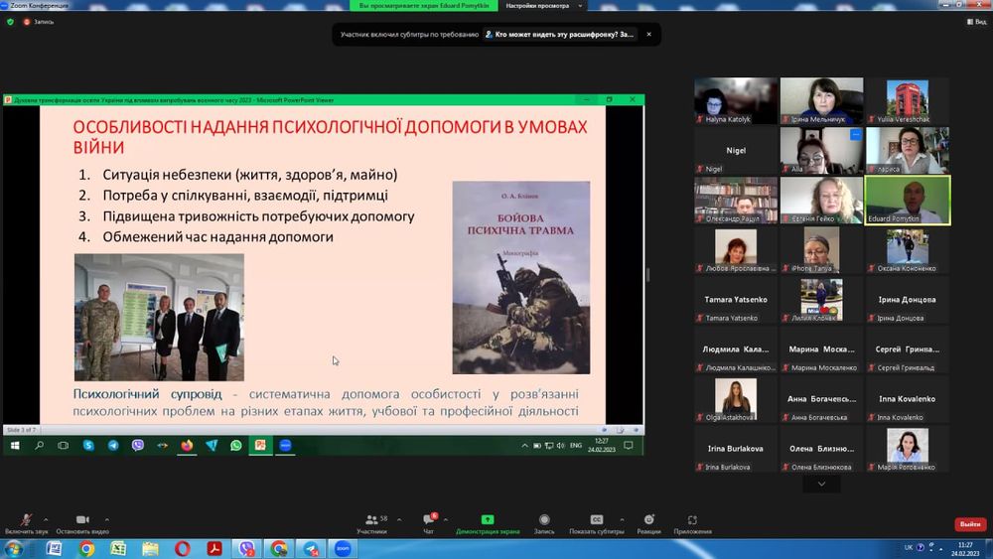Viewport: 993px width, 559px height.
Task: Open the Чат chat panel
Action: [428, 522]
